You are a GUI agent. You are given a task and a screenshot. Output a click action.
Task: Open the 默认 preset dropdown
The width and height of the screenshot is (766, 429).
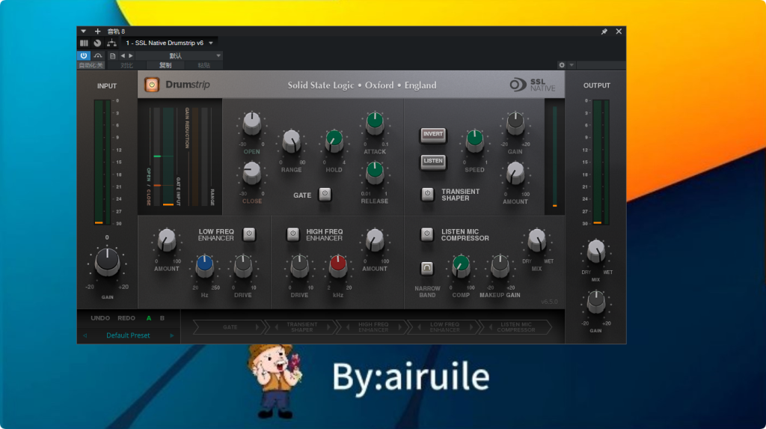click(x=179, y=55)
